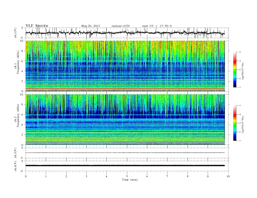Screen dimensions: 257x198
Task: Click the "ch.3(V)" axis label
Action: (x=16, y=153)
